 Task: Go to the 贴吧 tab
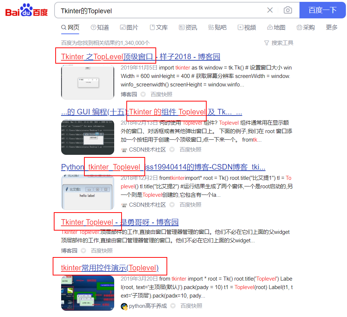(x=217, y=27)
